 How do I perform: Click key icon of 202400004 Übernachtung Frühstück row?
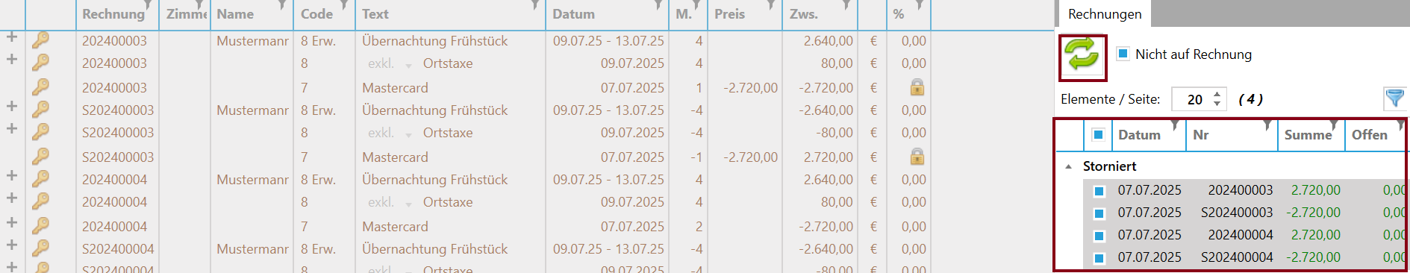[x=40, y=179]
